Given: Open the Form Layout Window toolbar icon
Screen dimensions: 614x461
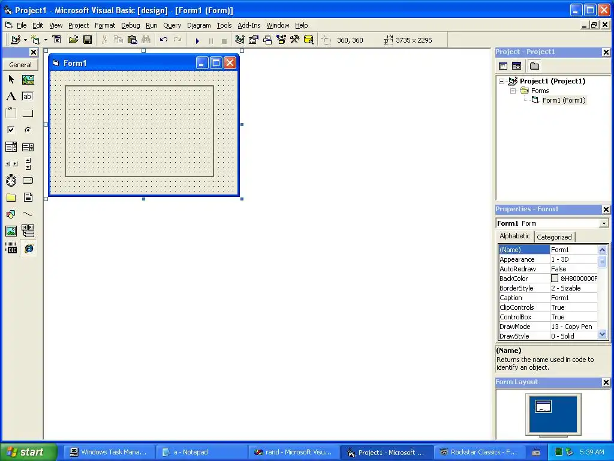Looking at the screenshot, I should point(267,40).
